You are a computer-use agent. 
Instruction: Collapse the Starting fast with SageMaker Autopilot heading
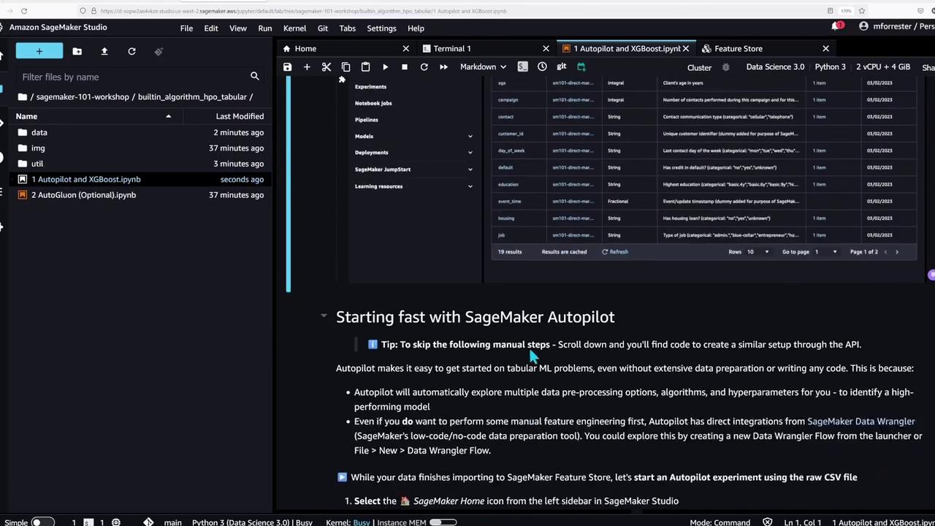(x=324, y=316)
